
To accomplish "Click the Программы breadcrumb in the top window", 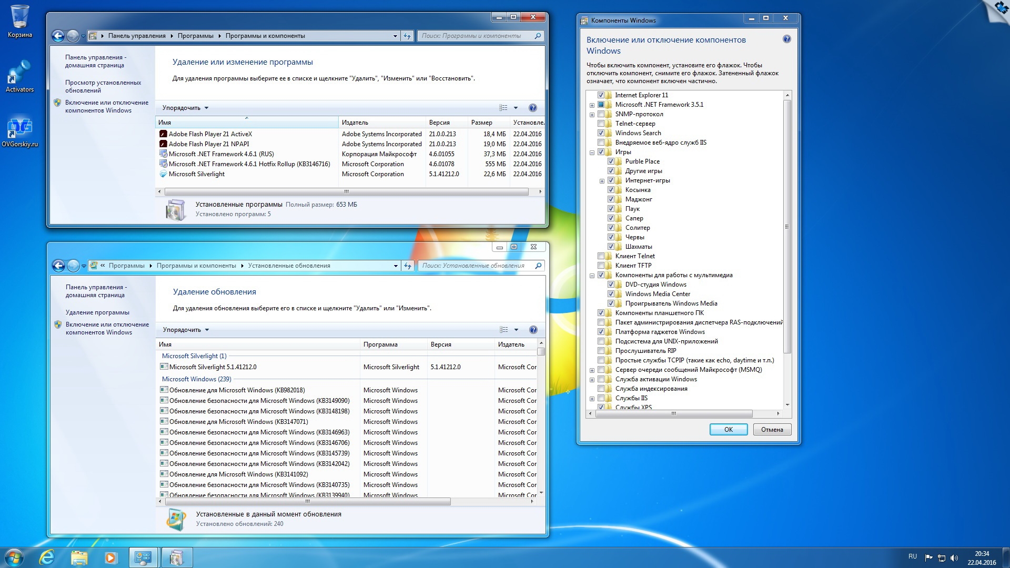I will click(x=196, y=36).
